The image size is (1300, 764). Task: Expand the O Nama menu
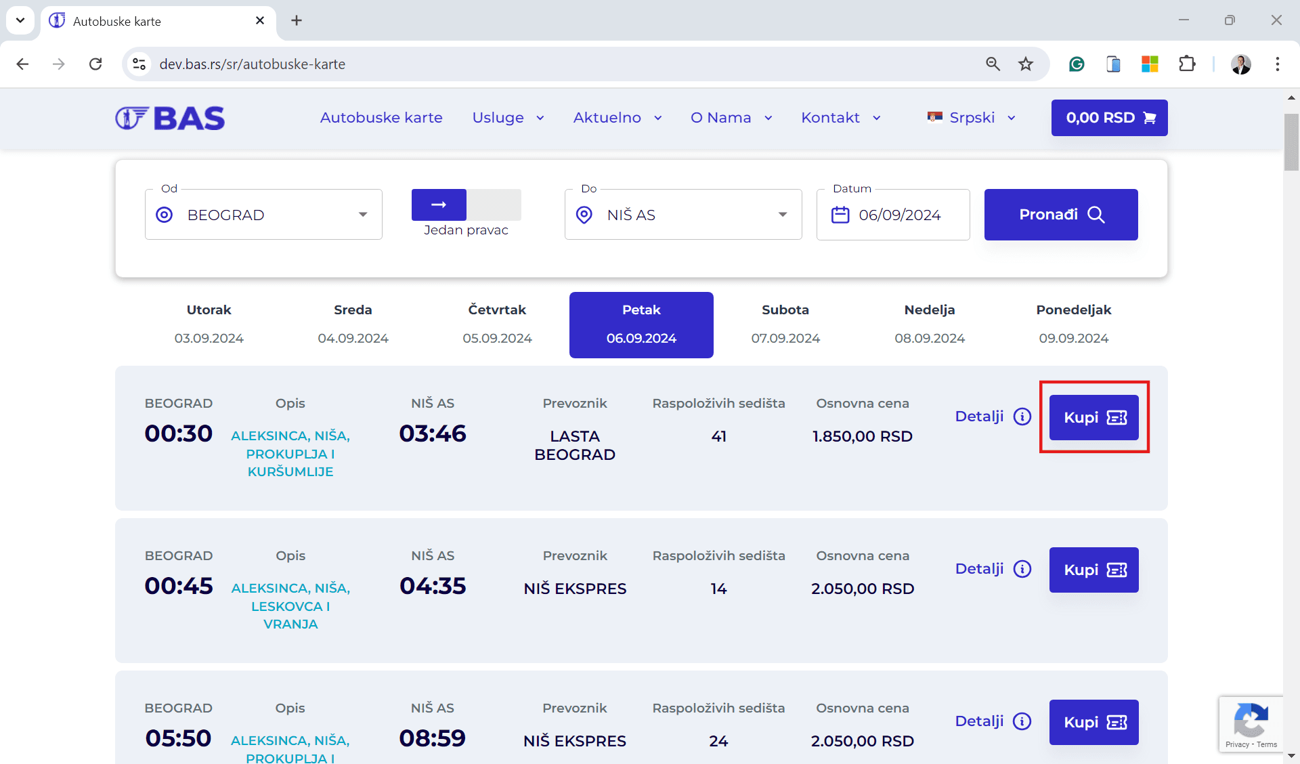tap(731, 118)
